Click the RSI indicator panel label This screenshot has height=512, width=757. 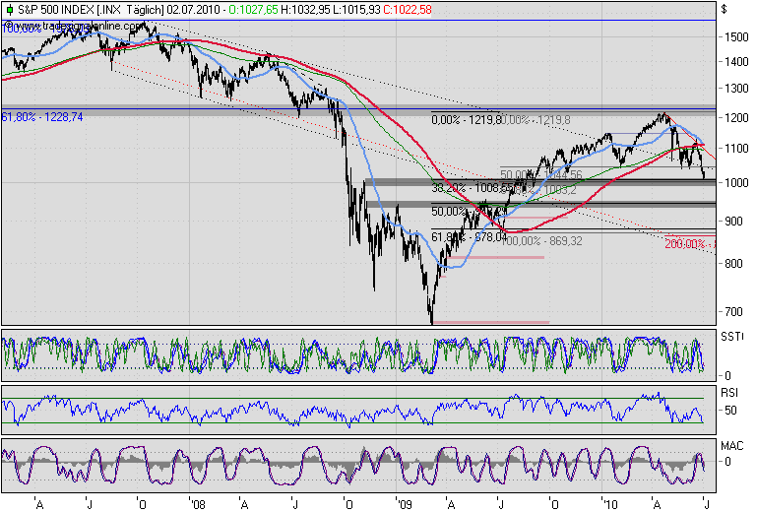click(x=729, y=393)
